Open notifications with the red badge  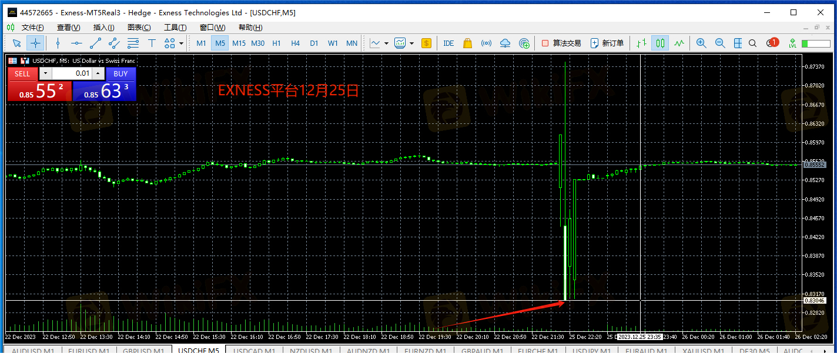click(772, 43)
